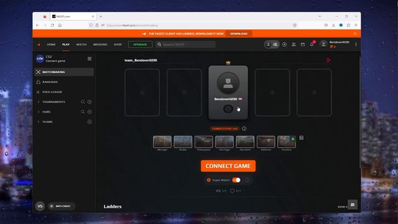This screenshot has width=398, height=224.
Task: Click the green UPGRADE button
Action: pos(140,44)
